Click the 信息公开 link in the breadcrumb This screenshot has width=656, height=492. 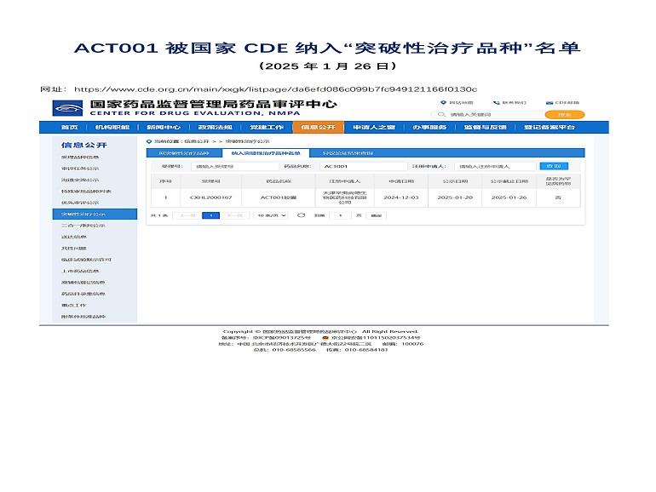[197, 141]
